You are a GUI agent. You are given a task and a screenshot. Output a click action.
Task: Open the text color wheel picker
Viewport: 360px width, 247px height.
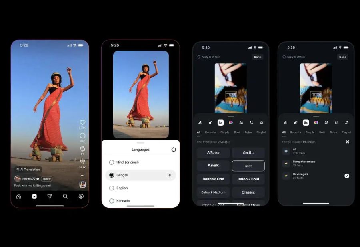[231, 123]
